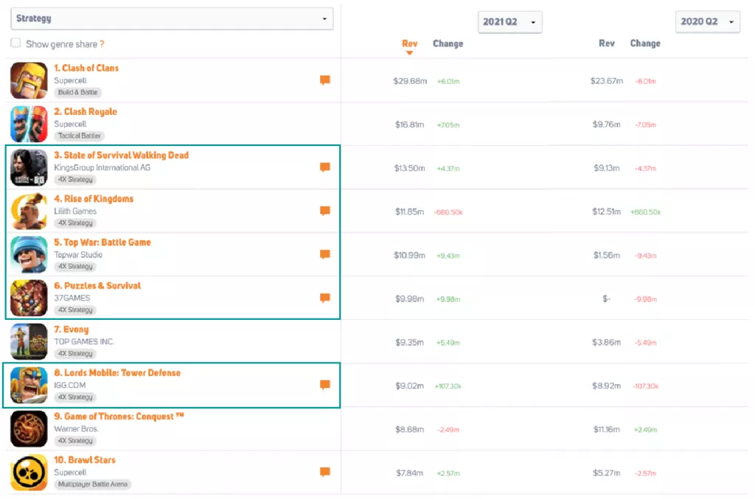Click the genre share help question mark
This screenshot has height=499, width=755.
(x=102, y=44)
